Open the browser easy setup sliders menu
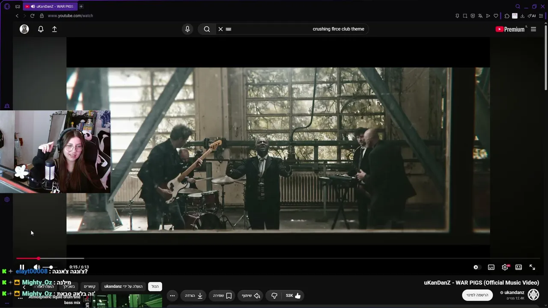Viewport: 548px width, 308px height. pyautogui.click(x=541, y=16)
